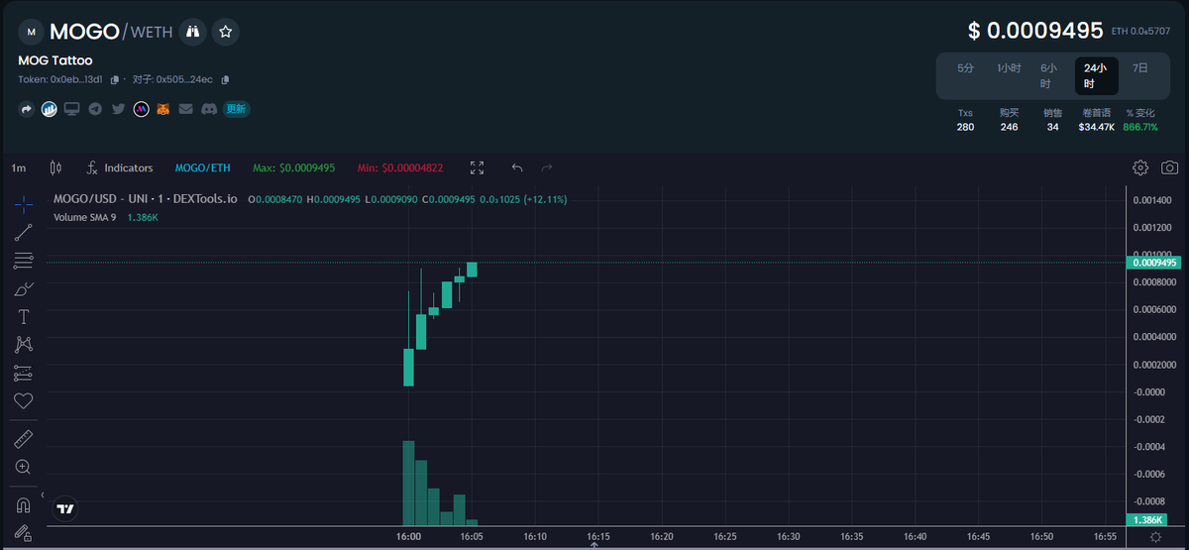Select the 24小时 timeframe tab
Image resolution: width=1189 pixels, height=550 pixels.
pyautogui.click(x=1096, y=75)
